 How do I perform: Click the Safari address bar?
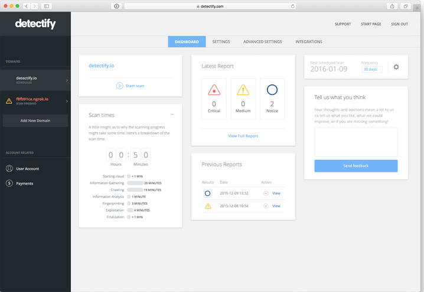point(210,6)
